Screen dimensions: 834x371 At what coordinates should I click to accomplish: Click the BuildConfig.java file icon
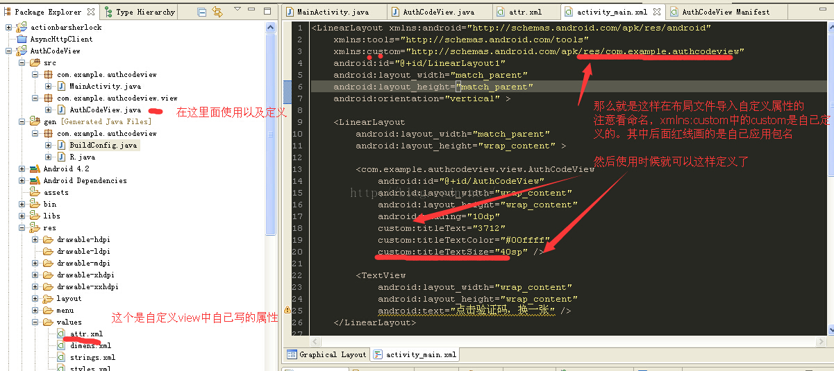(61, 145)
